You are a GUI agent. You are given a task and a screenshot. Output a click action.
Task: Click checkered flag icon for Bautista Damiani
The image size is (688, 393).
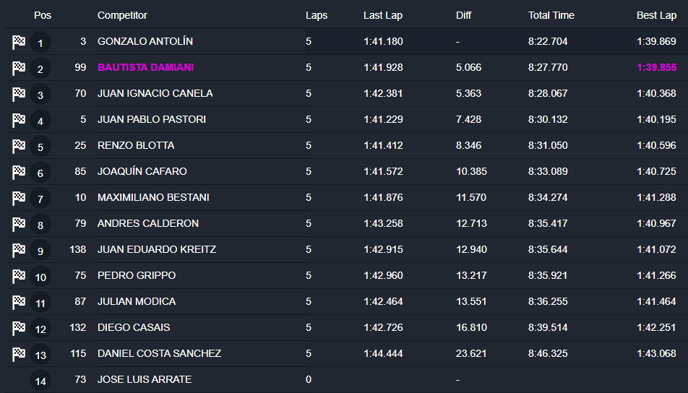pyautogui.click(x=19, y=69)
